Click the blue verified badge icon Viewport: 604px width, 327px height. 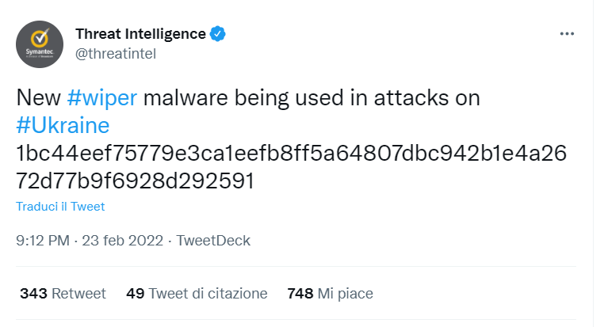click(x=218, y=33)
